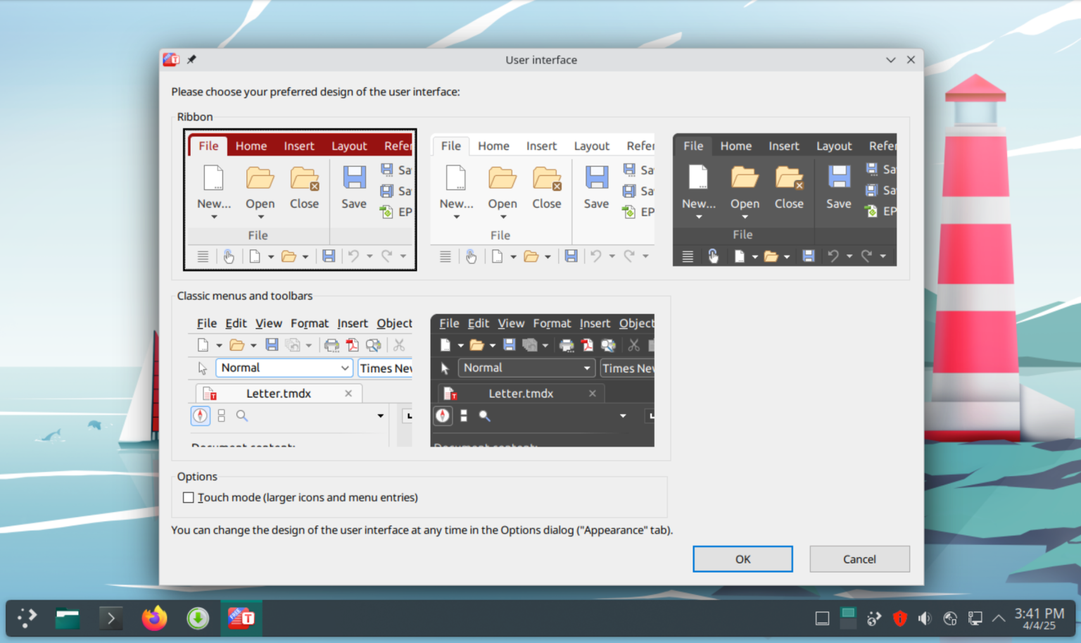Image resolution: width=1081 pixels, height=643 pixels.
Task: Select the Open folder icon in the colorful ribbon preview
Action: pyautogui.click(x=260, y=178)
